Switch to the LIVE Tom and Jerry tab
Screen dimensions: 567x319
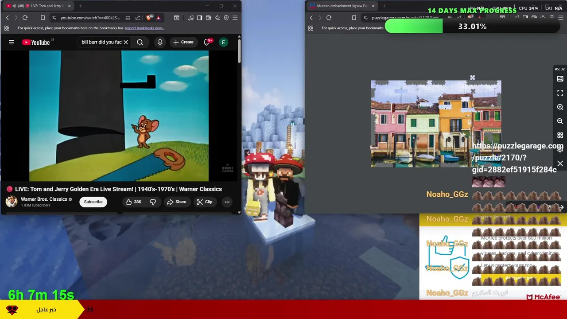point(38,6)
